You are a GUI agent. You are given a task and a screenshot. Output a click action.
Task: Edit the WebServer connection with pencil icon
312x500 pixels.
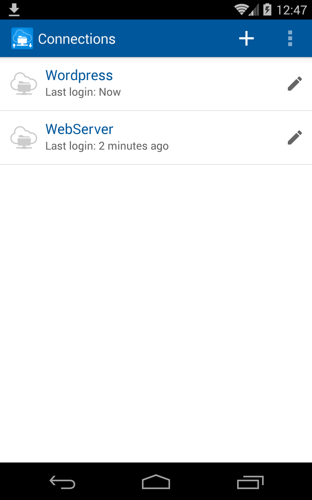click(x=295, y=137)
